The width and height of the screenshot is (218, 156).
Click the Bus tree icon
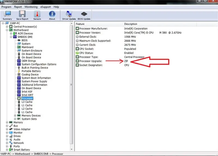pyautogui.click(x=11, y=126)
